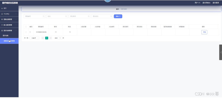Click the 账号 column header

55,27
